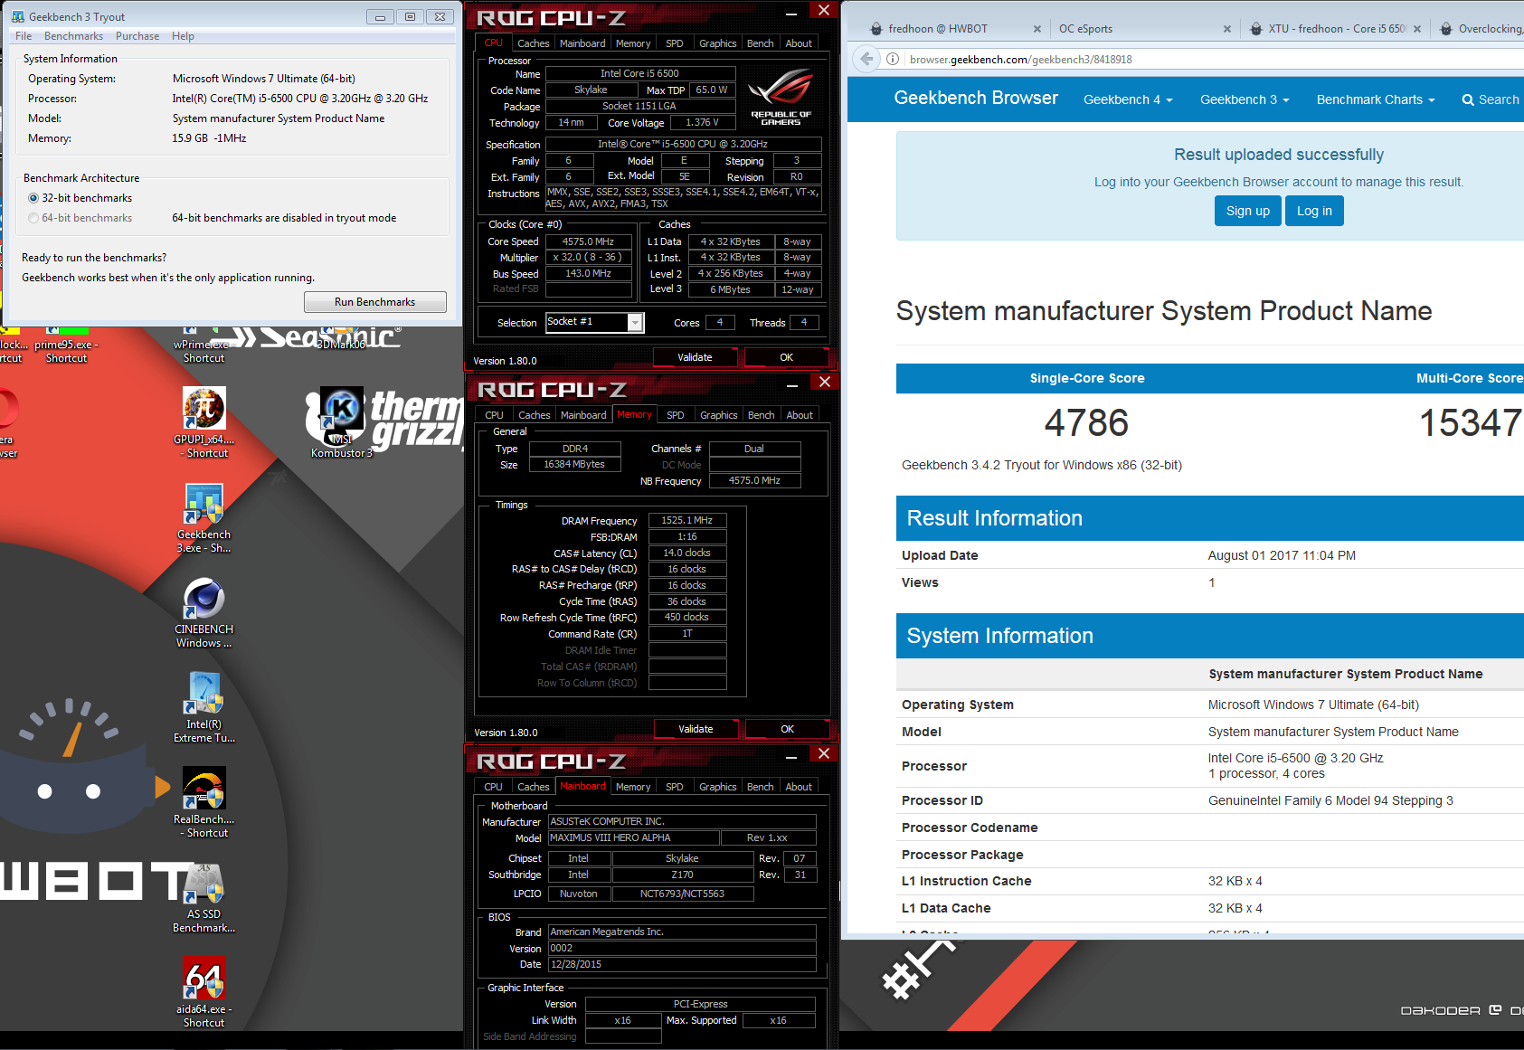
Task: Open the prime95.exe desktop shortcut
Action: click(66, 345)
